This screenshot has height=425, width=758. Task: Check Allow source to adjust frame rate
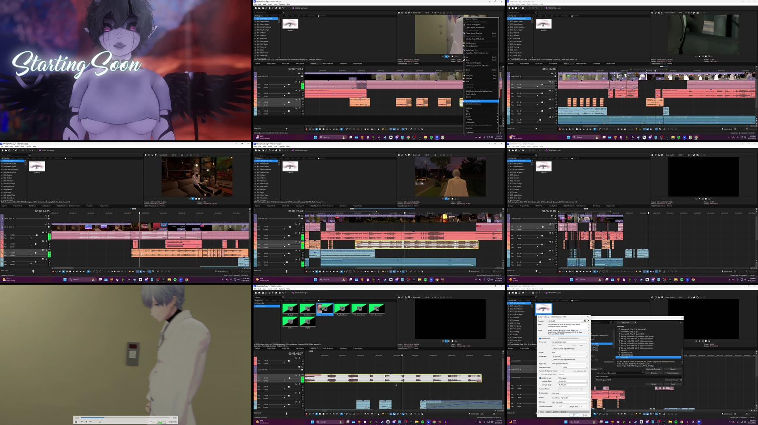[553, 360]
